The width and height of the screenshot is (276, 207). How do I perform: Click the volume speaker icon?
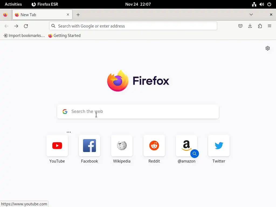point(261,4)
